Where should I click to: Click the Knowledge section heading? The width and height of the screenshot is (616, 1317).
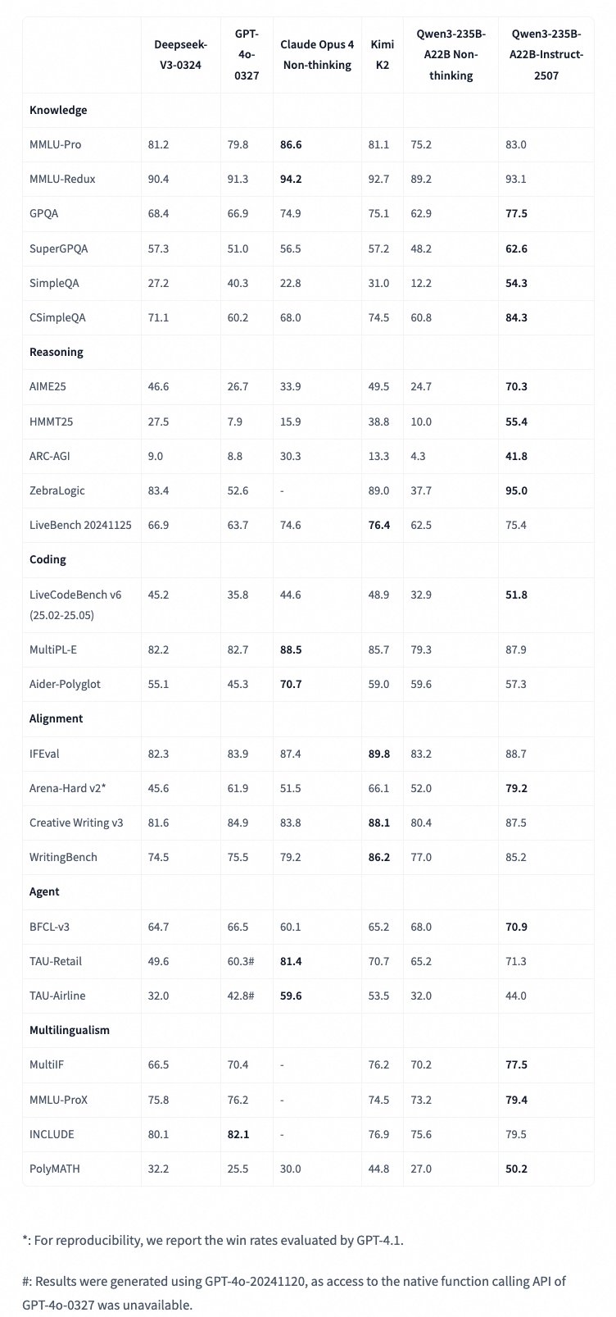pos(58,110)
